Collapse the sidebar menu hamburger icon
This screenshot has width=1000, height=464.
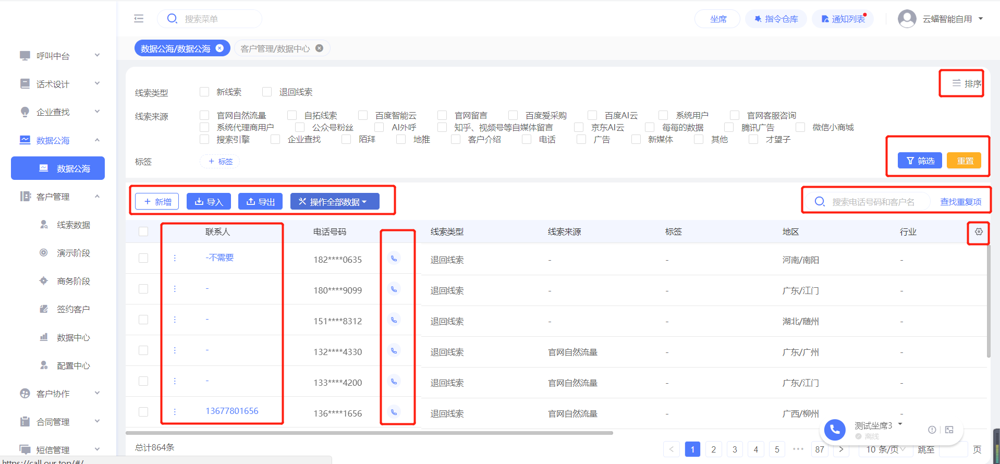(x=139, y=19)
